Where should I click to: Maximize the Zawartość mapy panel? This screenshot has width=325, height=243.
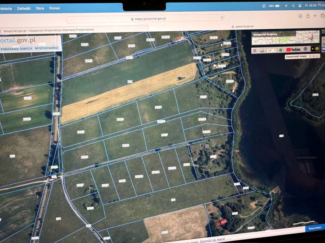coord(314,56)
